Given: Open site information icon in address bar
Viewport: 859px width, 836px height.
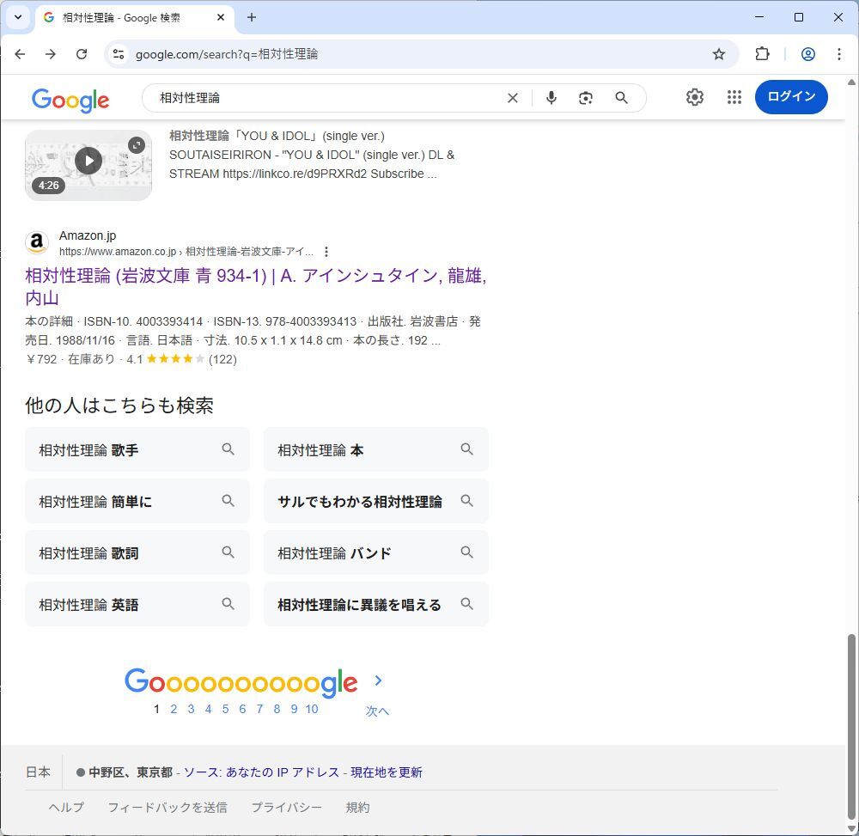Looking at the screenshot, I should click(119, 53).
